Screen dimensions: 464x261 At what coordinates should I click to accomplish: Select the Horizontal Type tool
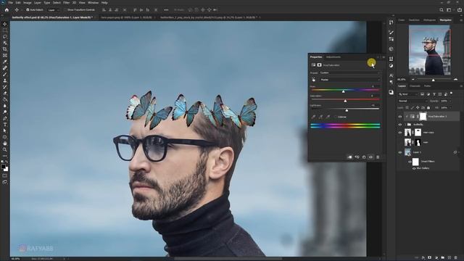tap(5, 124)
